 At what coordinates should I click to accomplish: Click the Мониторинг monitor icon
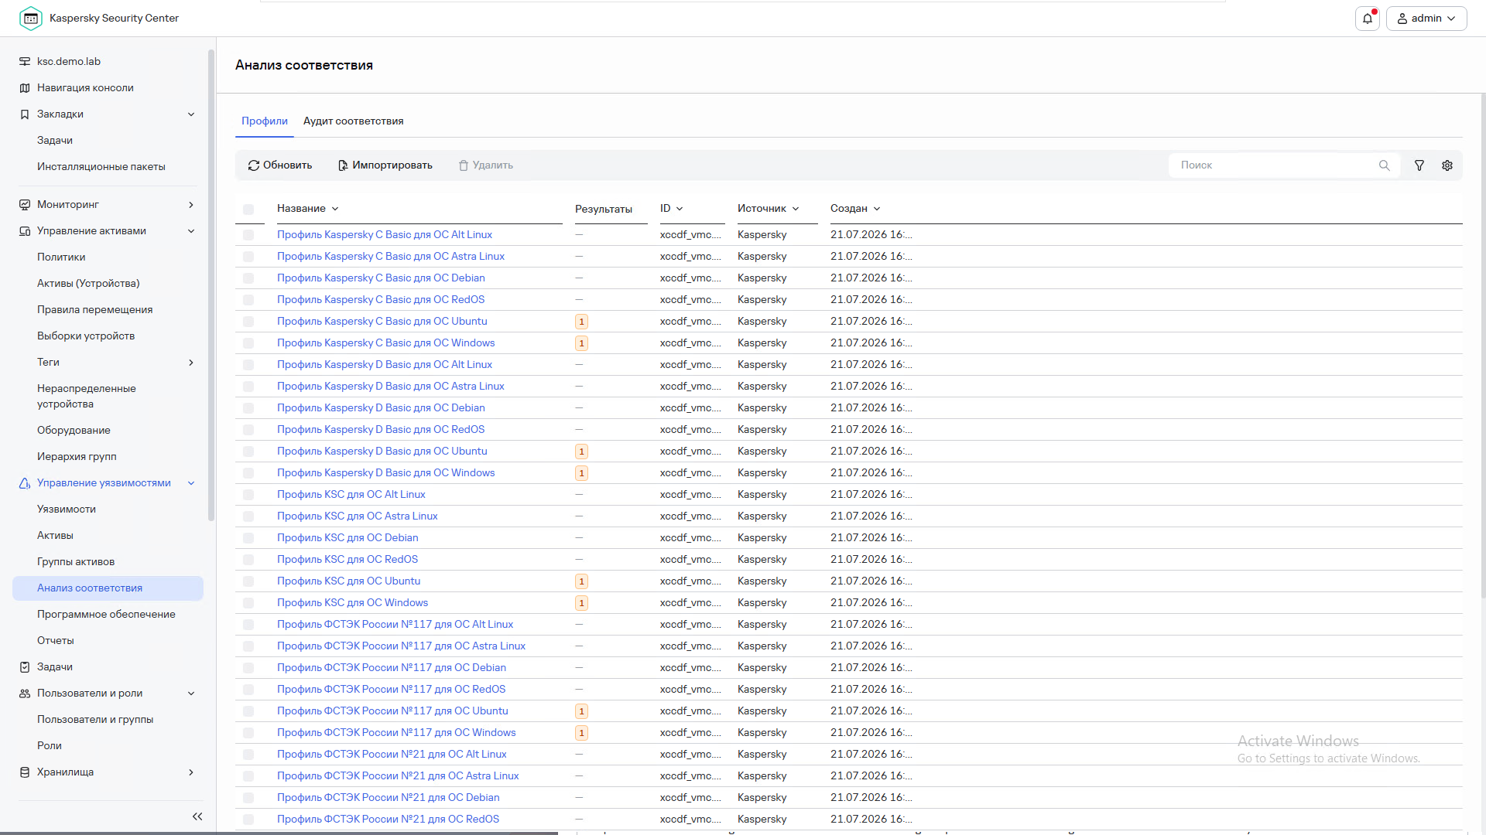(25, 205)
